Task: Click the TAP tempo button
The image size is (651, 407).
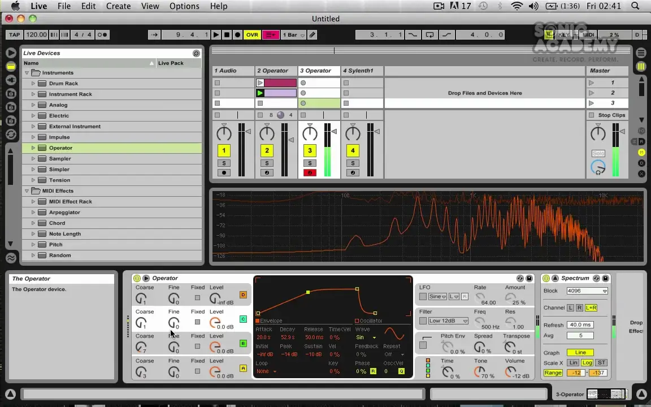Action: click(14, 35)
